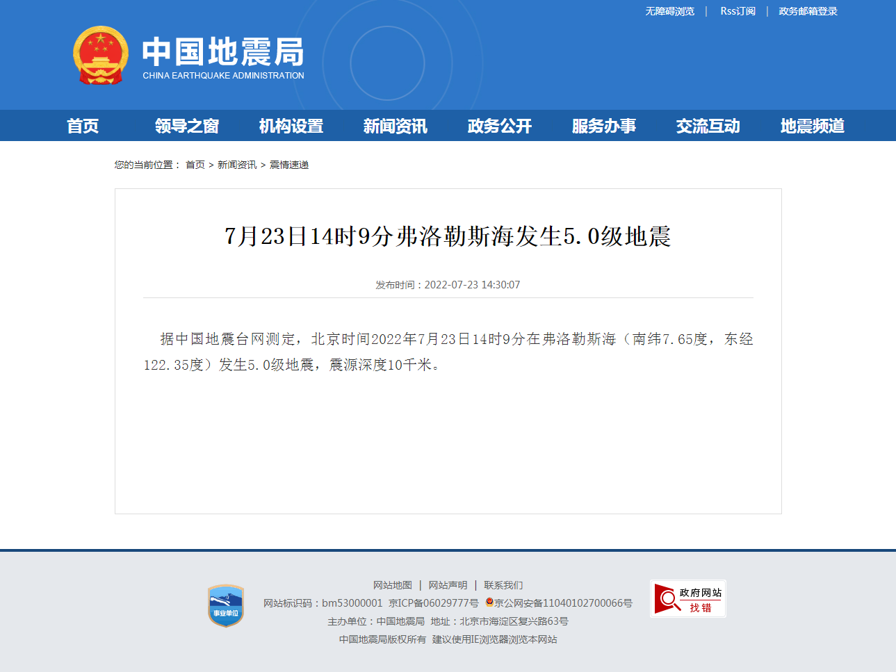
Task: Select 领导之窗 in the navigation bar
Action: (186, 126)
